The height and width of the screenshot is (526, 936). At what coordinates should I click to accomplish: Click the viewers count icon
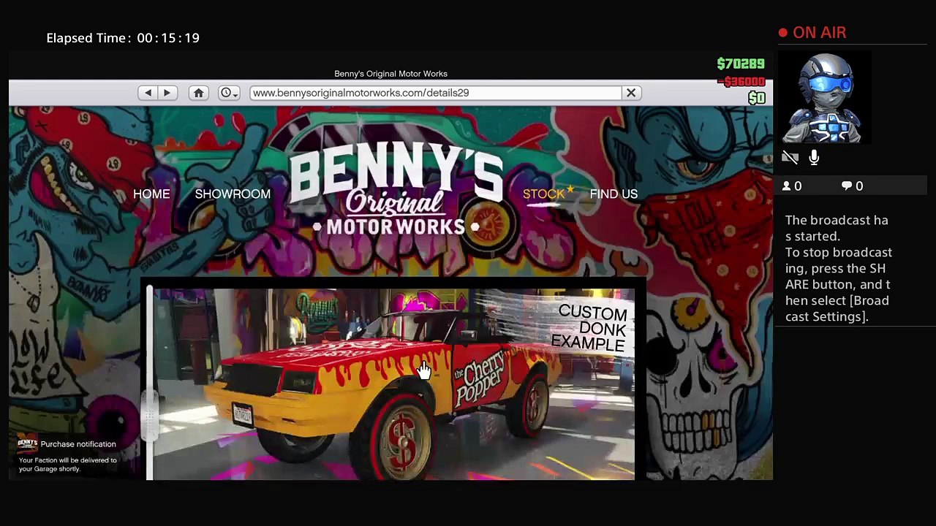(787, 186)
